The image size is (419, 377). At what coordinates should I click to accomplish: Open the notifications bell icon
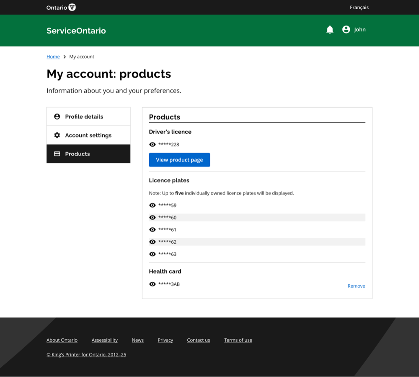tap(330, 30)
